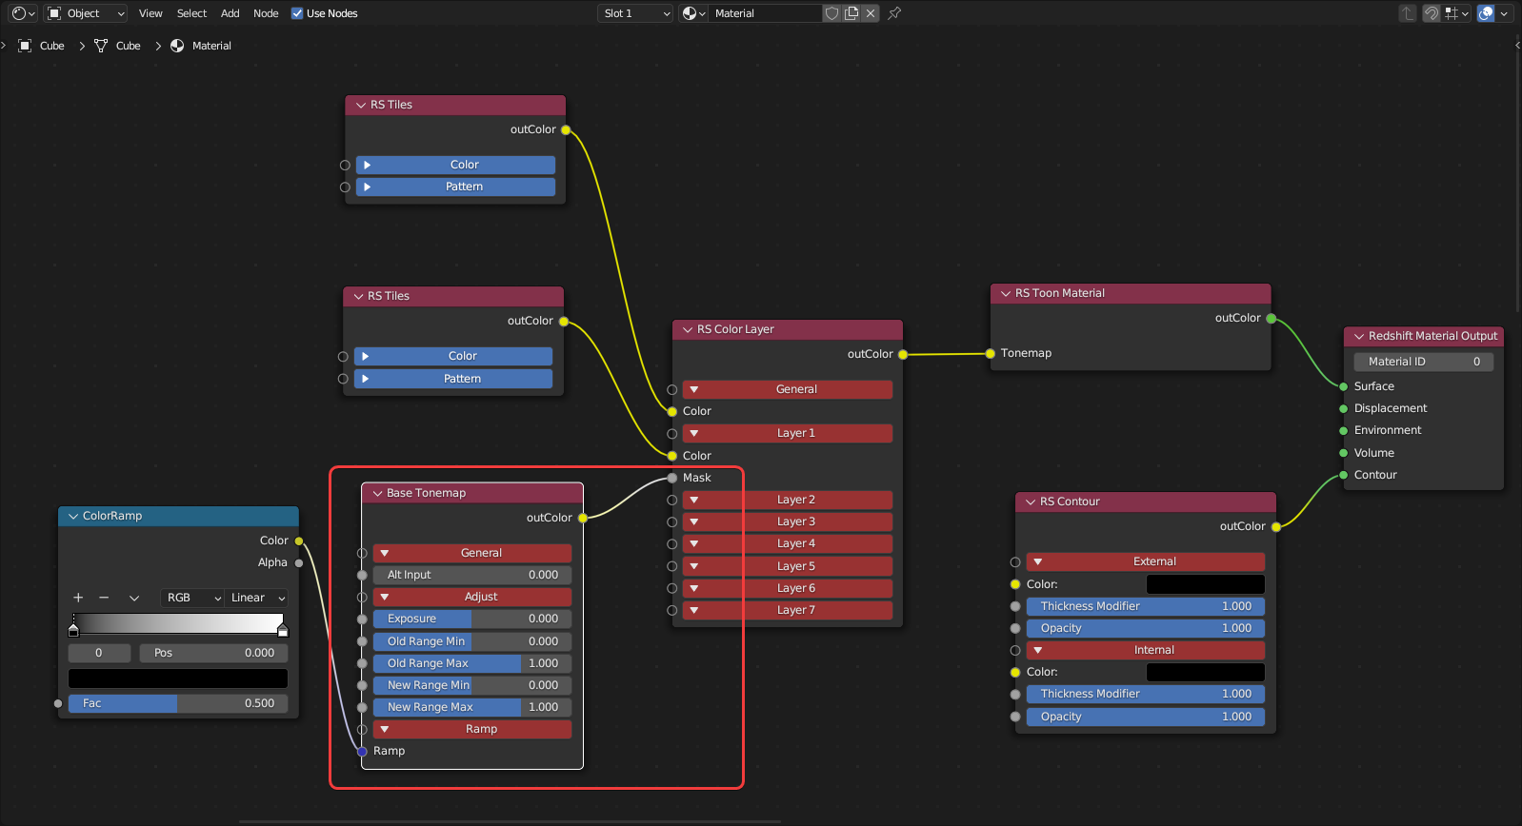Collapse the RS Toon Material node chevron
This screenshot has height=826, width=1522.
1006,293
